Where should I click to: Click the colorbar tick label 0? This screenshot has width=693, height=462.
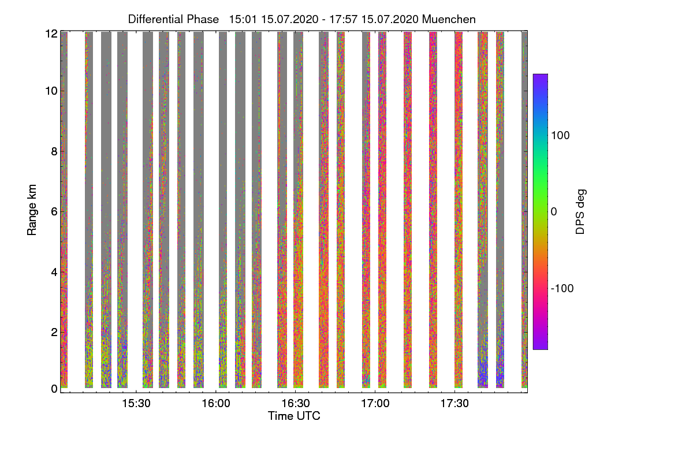point(554,212)
